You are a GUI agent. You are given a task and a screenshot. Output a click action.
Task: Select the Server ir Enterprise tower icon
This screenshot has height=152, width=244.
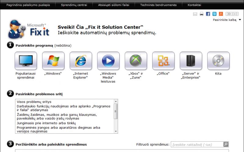pos(191,61)
